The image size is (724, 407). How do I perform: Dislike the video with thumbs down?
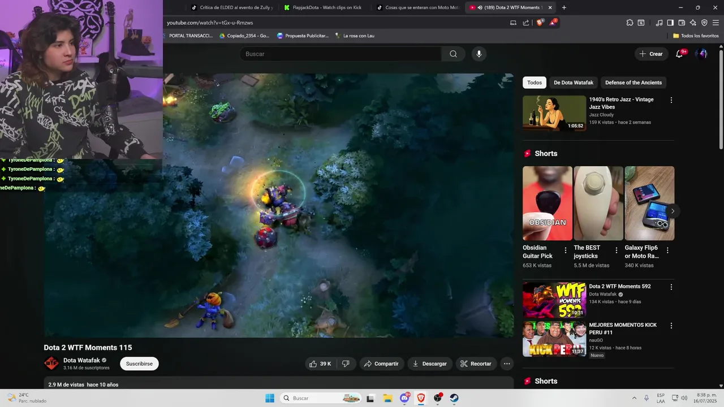tap(346, 363)
